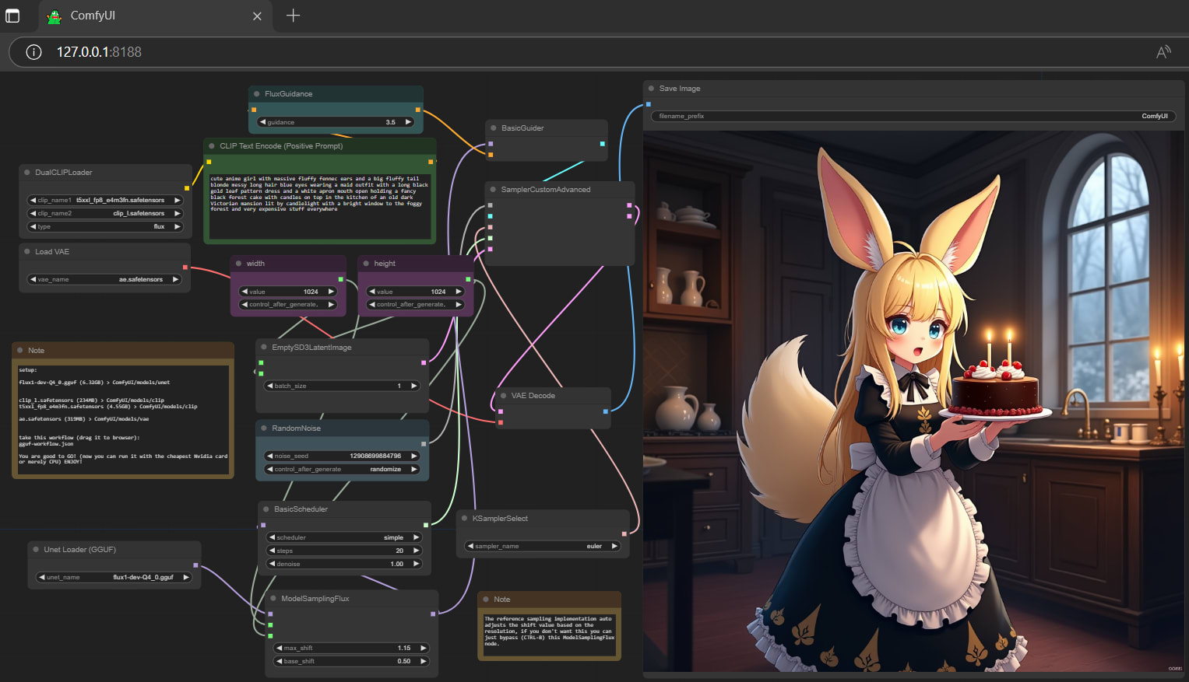Toggle collapse of the KSamplerSelect node

point(466,518)
